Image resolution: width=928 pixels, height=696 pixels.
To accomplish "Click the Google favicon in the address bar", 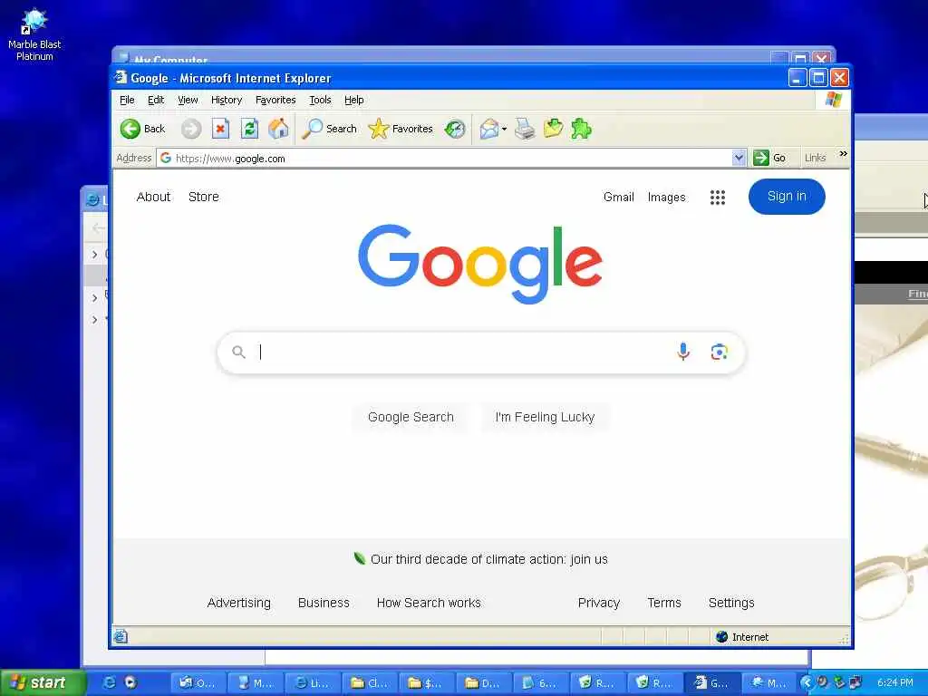I will pyautogui.click(x=166, y=158).
